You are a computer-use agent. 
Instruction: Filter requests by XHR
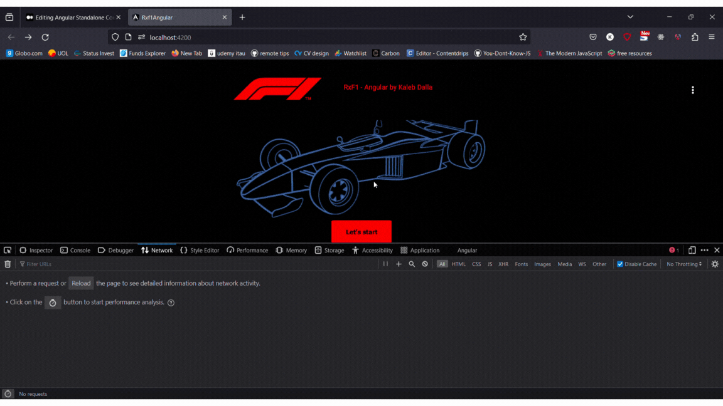click(x=503, y=264)
